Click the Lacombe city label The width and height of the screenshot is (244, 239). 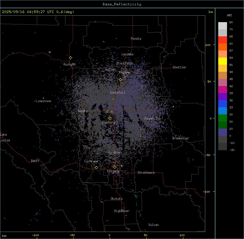tap(127, 54)
